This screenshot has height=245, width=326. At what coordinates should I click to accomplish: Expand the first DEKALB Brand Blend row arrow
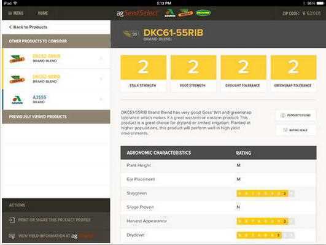tap(101, 58)
